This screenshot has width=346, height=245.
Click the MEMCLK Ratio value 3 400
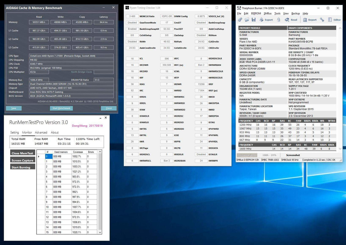click(132, 16)
